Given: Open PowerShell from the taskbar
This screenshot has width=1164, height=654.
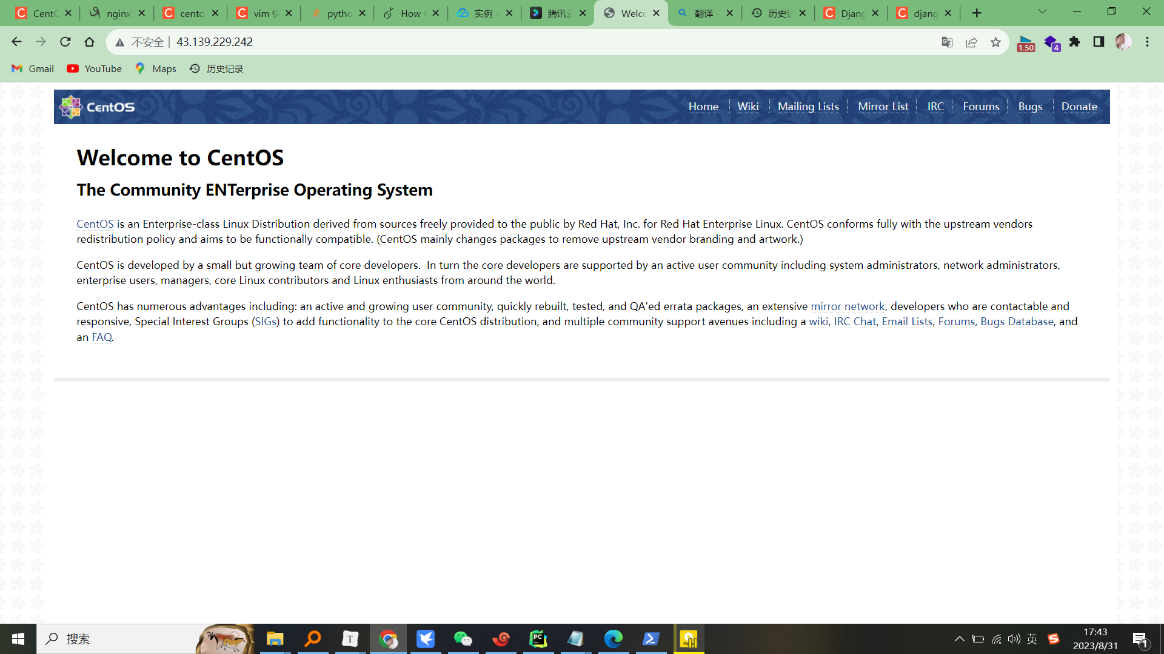Looking at the screenshot, I should click(x=651, y=639).
